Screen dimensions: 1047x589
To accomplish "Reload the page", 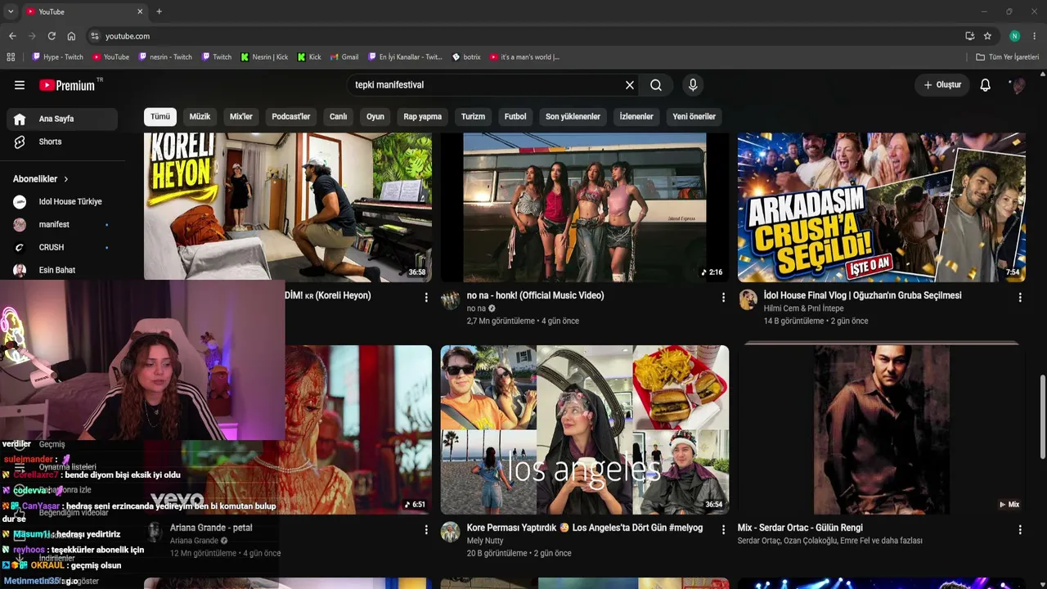I will (52, 36).
